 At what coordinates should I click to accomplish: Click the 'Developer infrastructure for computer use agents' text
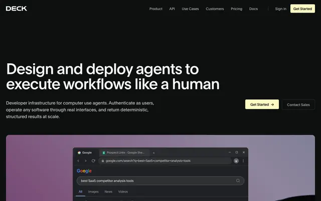click(57, 103)
